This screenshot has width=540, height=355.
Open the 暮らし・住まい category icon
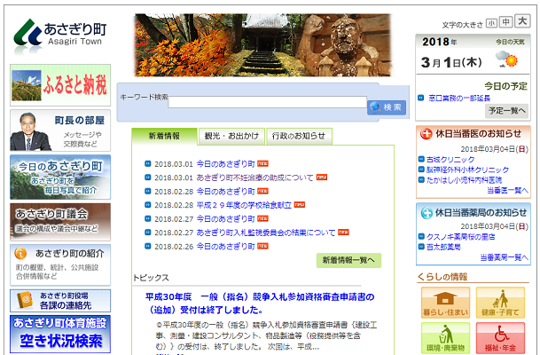[445, 303]
